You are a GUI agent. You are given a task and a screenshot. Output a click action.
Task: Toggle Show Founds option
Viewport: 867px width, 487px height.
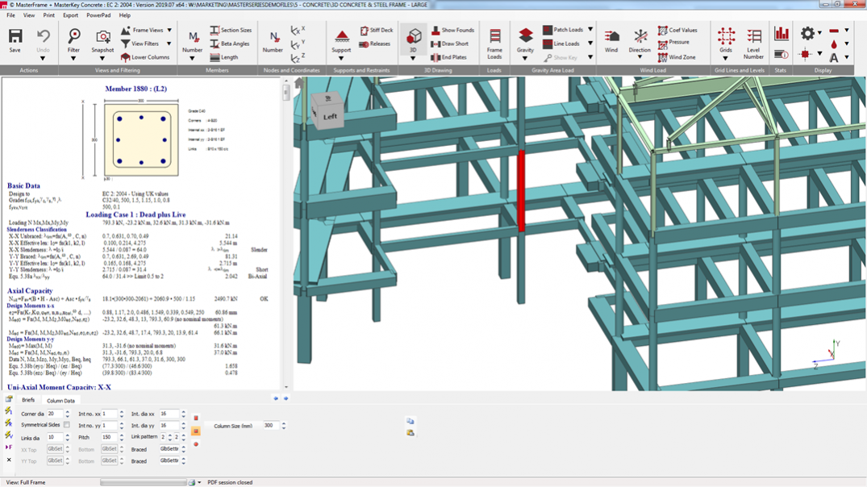pos(452,31)
